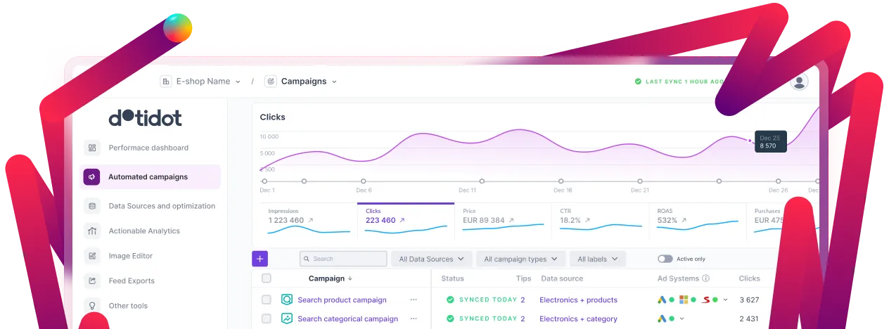Click Microsoft Ads icon in Search product row
This screenshot has width=889, height=329.
point(684,299)
